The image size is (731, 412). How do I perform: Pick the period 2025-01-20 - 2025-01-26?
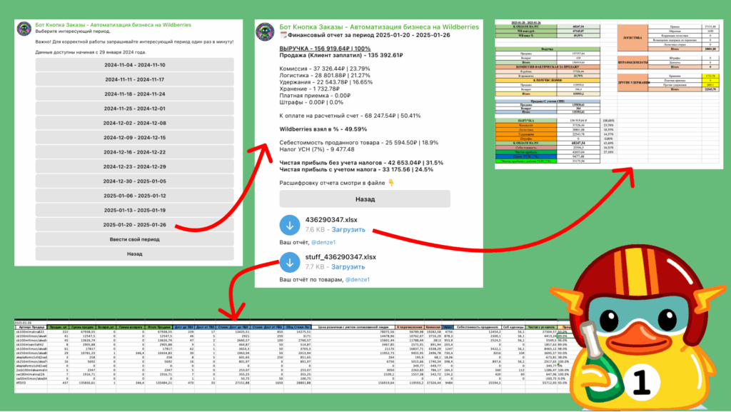pos(135,225)
